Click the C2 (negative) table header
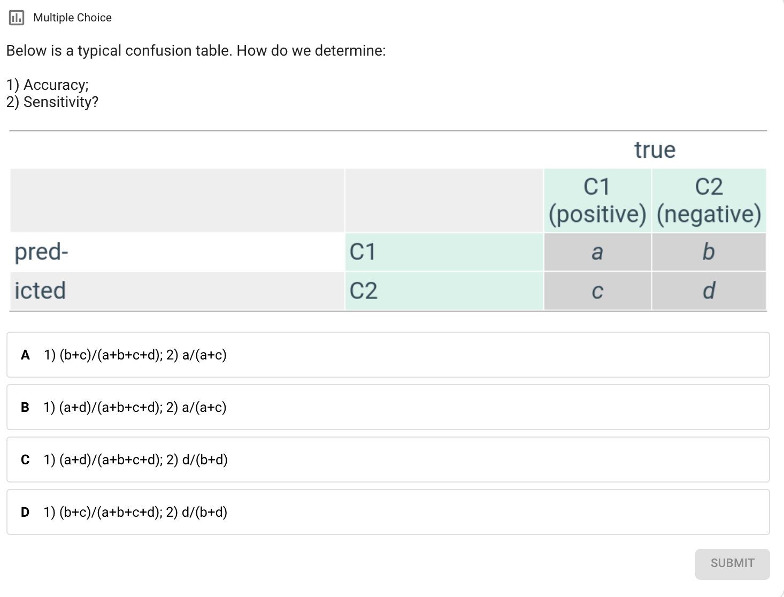 coord(709,201)
